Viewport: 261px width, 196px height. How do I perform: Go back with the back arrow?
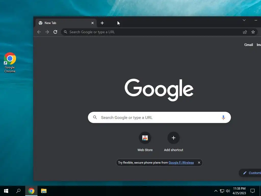tap(39, 32)
